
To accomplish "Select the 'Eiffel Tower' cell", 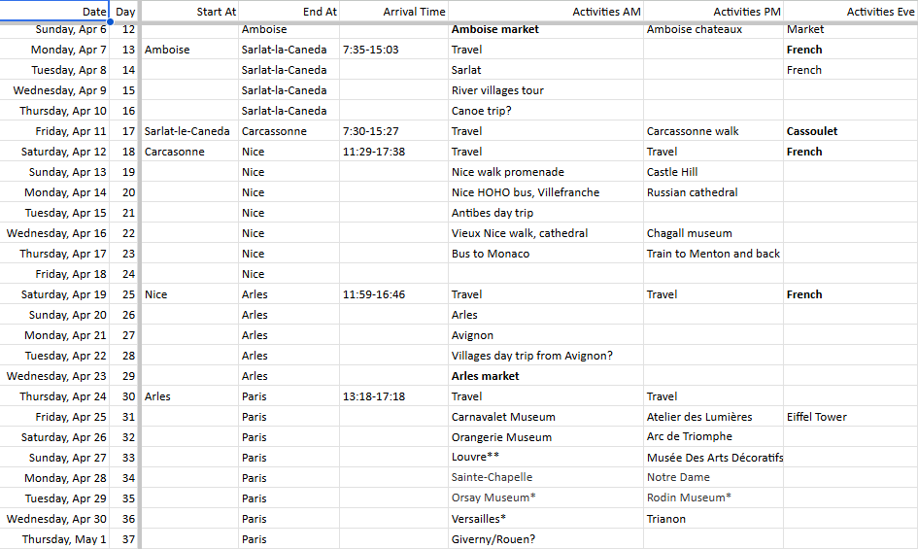I will click(x=851, y=417).
